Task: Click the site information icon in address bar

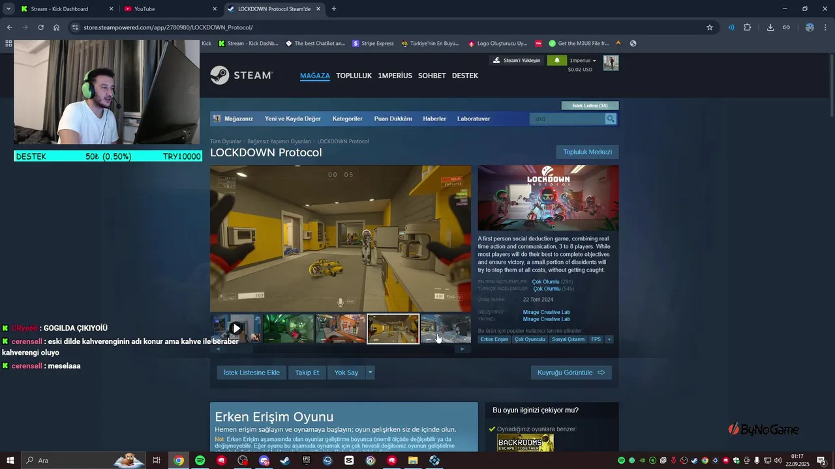Action: tap(75, 27)
